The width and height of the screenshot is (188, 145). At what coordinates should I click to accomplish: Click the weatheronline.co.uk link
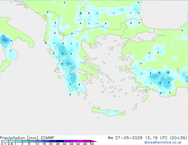point(163,142)
